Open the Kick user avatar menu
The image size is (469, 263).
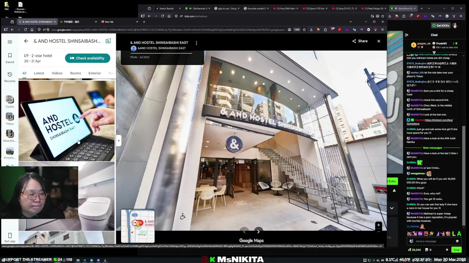click(x=455, y=26)
